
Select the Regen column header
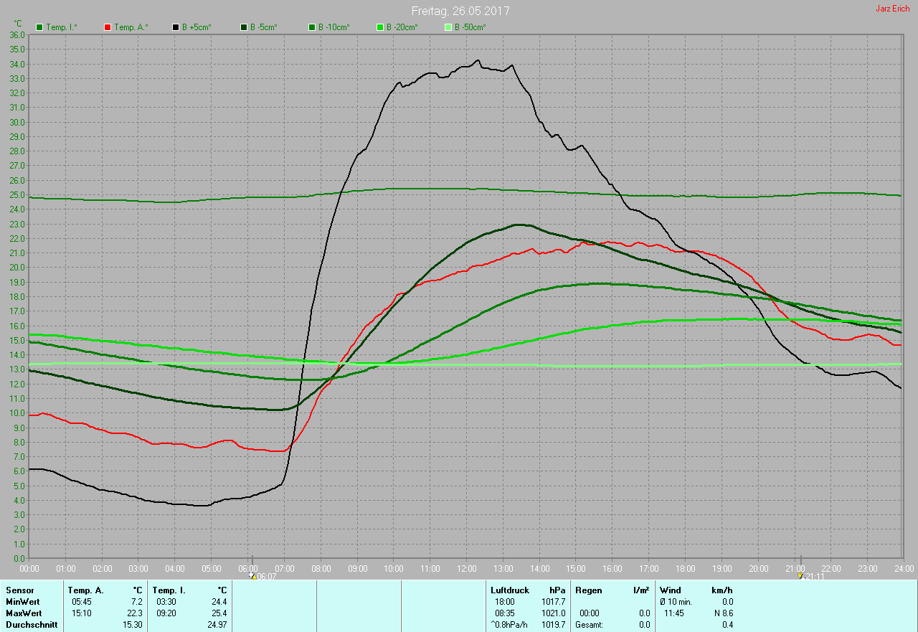coord(589,590)
